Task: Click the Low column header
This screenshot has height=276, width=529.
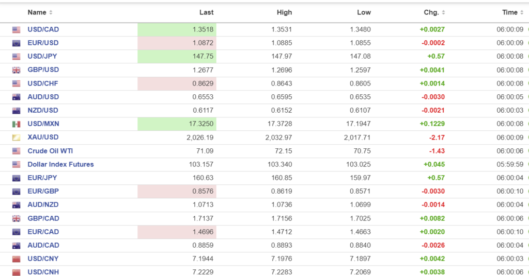Action: coord(364,12)
